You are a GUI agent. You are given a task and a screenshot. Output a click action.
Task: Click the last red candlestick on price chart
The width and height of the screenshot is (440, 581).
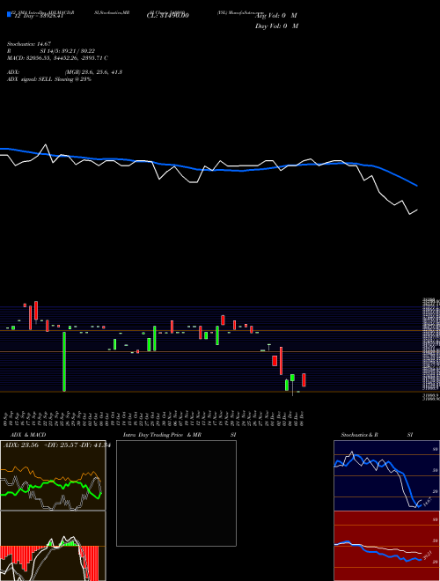(x=304, y=380)
